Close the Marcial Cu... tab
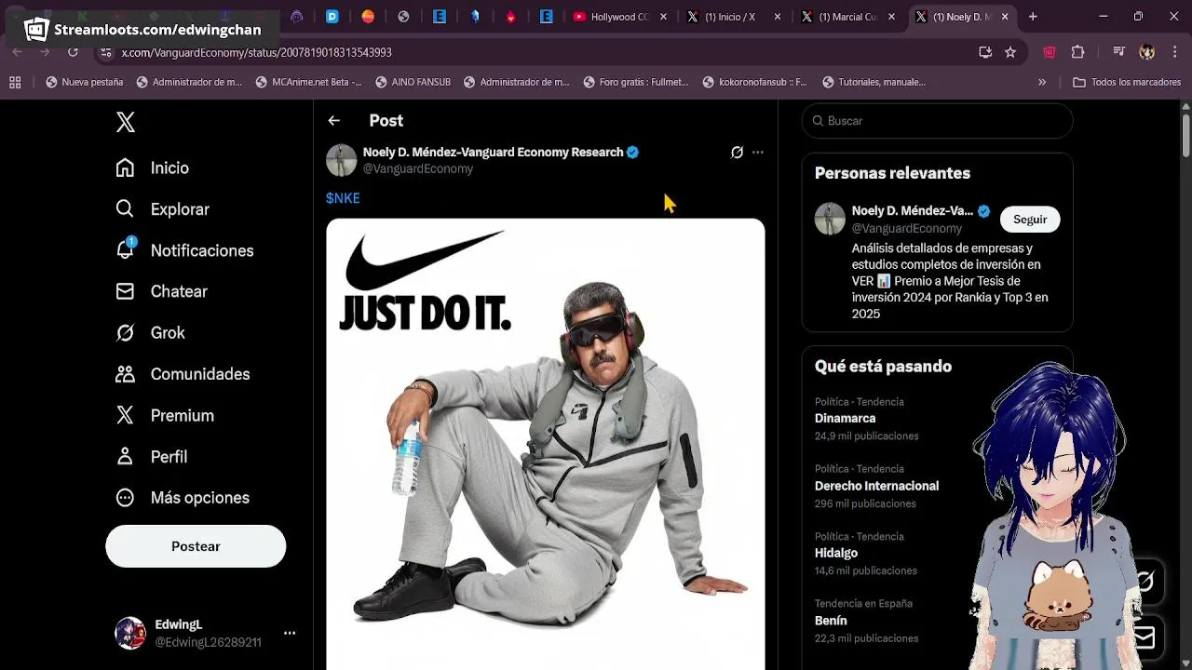1192x670 pixels. (891, 17)
